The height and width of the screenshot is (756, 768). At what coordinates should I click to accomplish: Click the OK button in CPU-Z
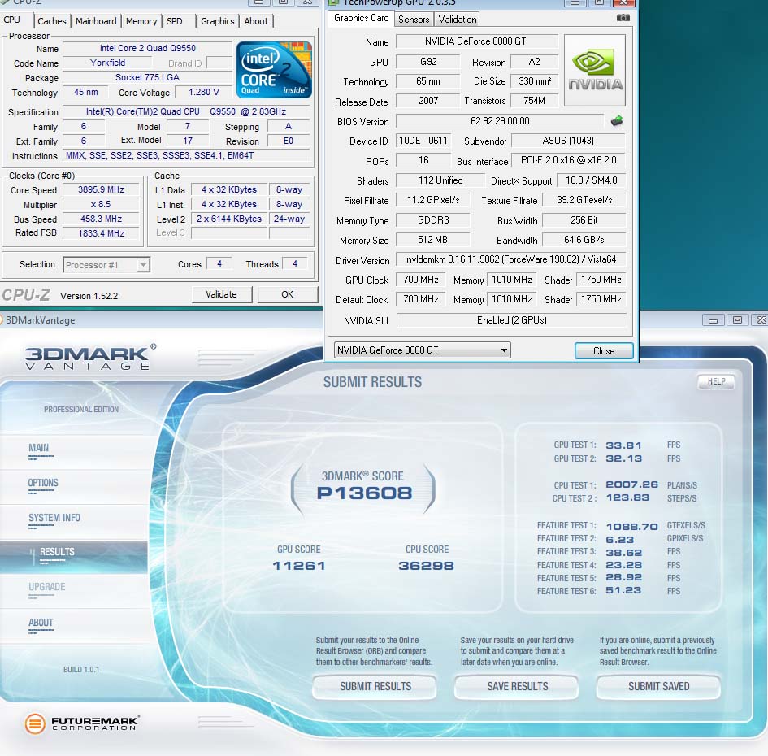coord(288,294)
